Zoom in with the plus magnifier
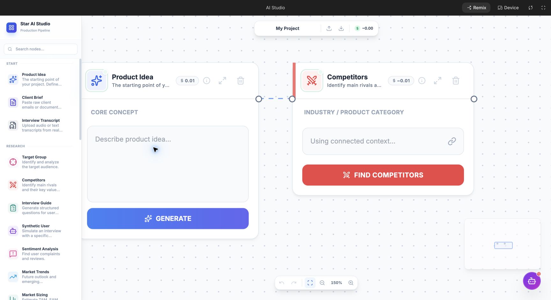This screenshot has width=551, height=300. [351, 283]
